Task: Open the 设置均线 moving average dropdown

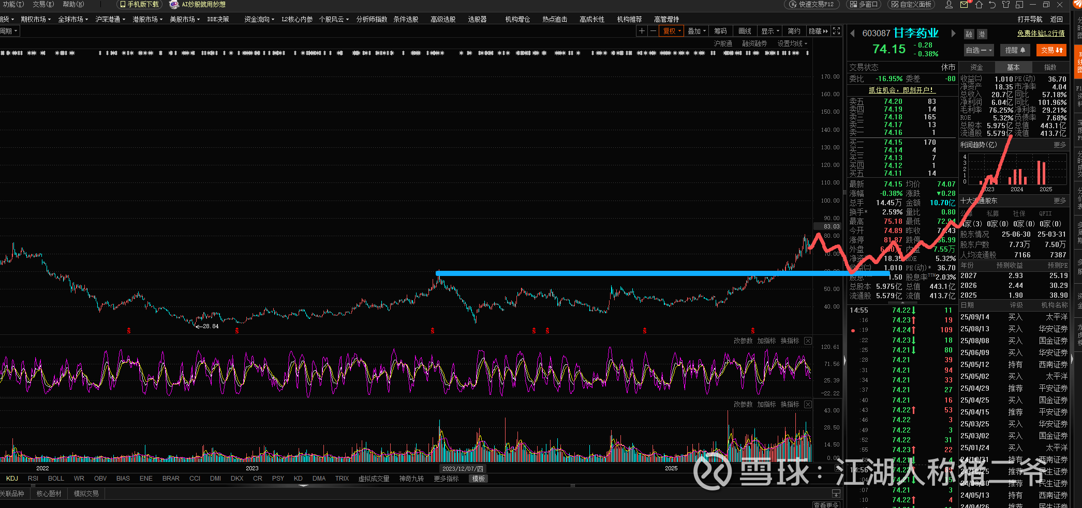Action: coord(792,43)
